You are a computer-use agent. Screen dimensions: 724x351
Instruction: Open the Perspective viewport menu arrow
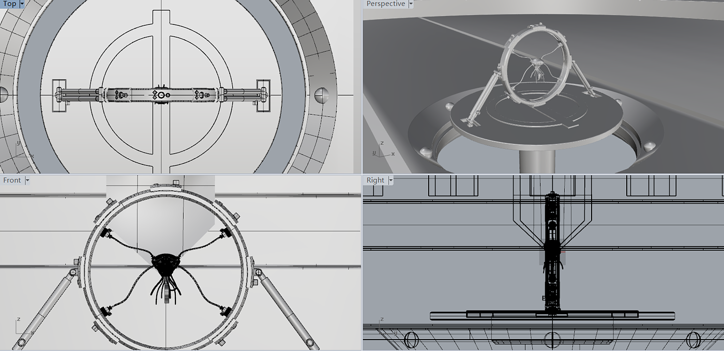pyautogui.click(x=411, y=4)
